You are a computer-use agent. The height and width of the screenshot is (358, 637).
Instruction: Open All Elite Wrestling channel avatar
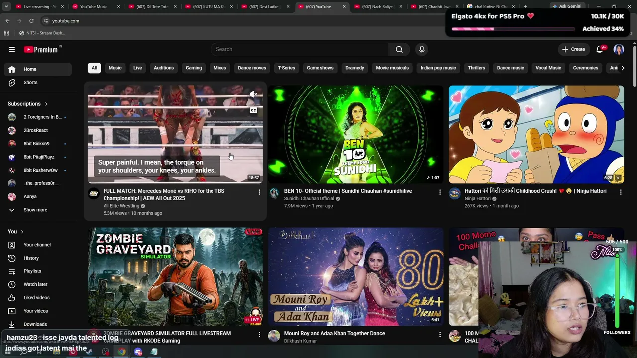(94, 194)
